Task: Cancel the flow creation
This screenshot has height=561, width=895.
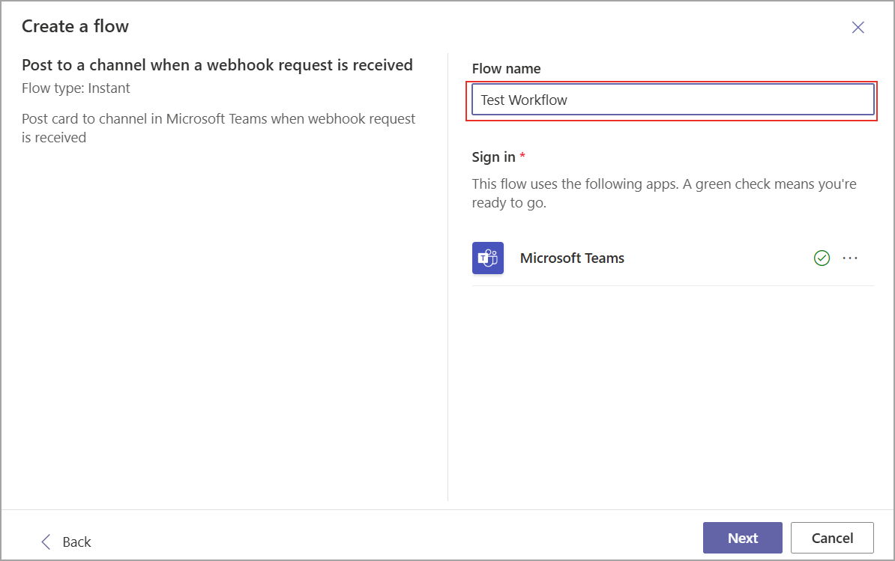Action: click(x=832, y=537)
